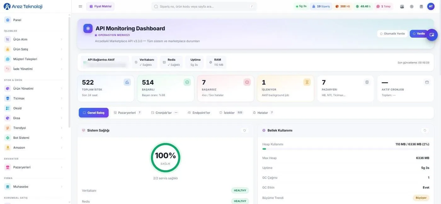The image size is (441, 204).
Task: Click the 5g 3s uptime pill in top bar
Action: (x=301, y=6)
